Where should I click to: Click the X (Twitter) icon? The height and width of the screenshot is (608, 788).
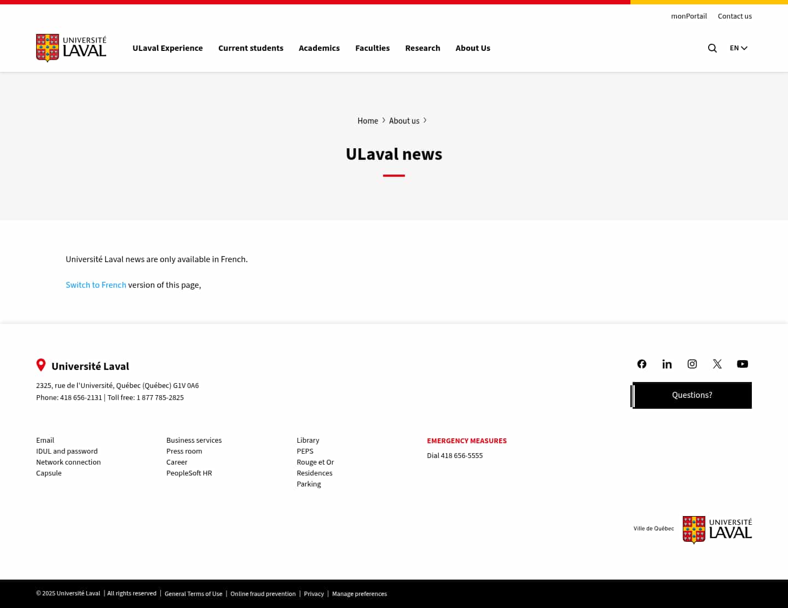717,363
